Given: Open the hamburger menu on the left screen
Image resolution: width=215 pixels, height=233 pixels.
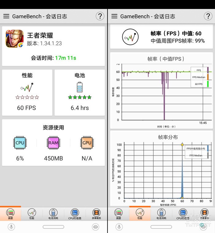Looking at the screenshot, I should (6, 16).
